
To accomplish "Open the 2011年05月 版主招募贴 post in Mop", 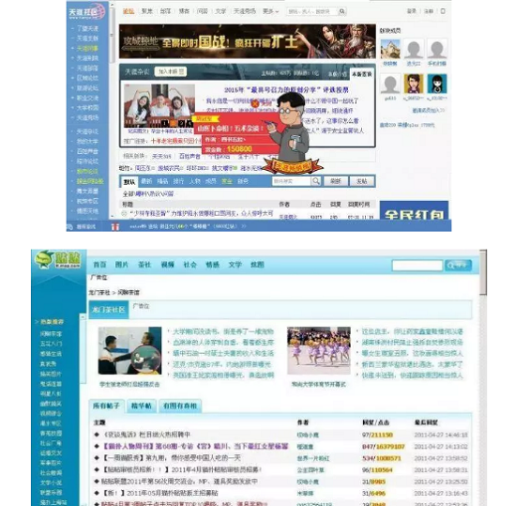I will pyautogui.click(x=160, y=493).
